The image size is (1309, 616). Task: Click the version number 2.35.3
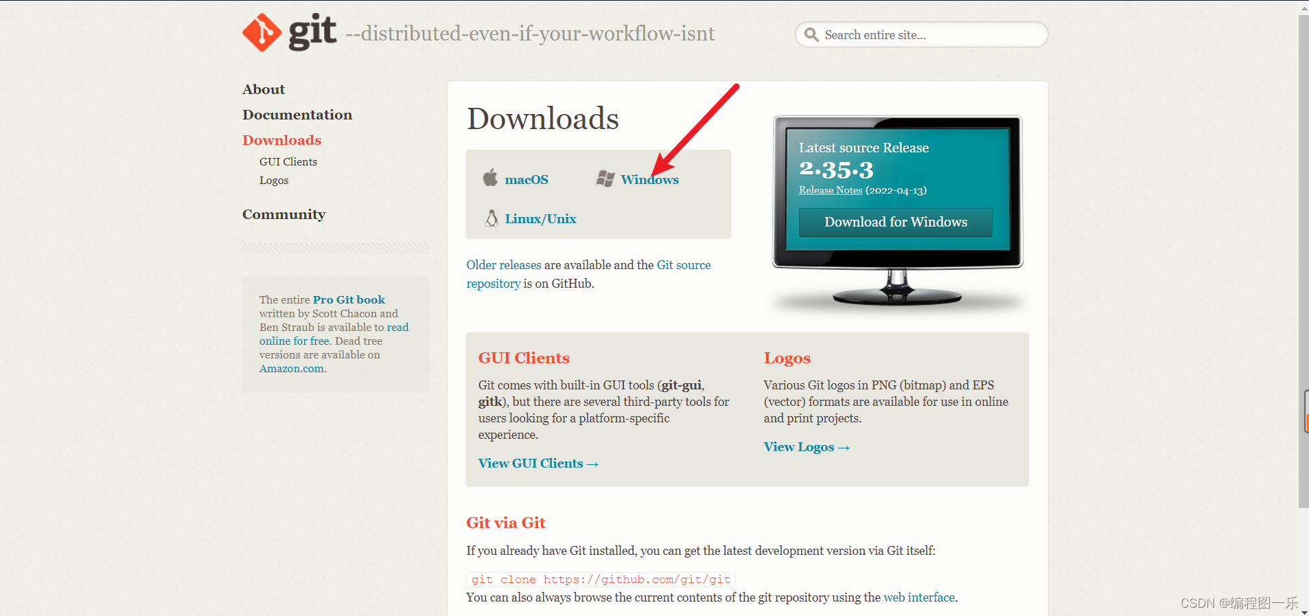click(836, 169)
